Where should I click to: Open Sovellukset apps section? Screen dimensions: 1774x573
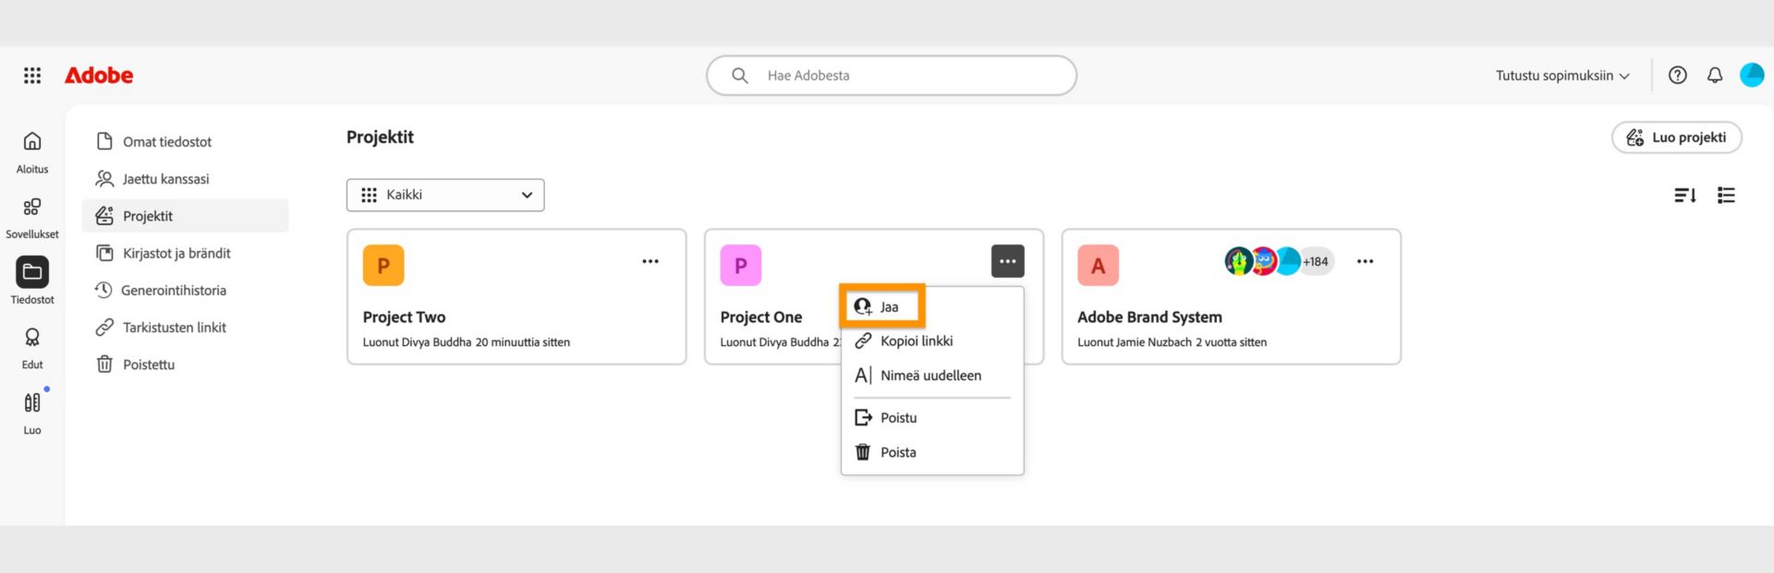click(32, 218)
